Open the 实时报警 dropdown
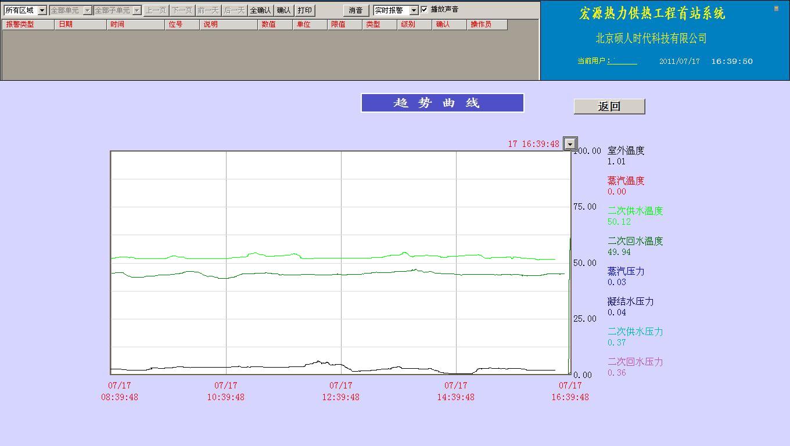Screen dimensions: 790x446 pyautogui.click(x=414, y=10)
